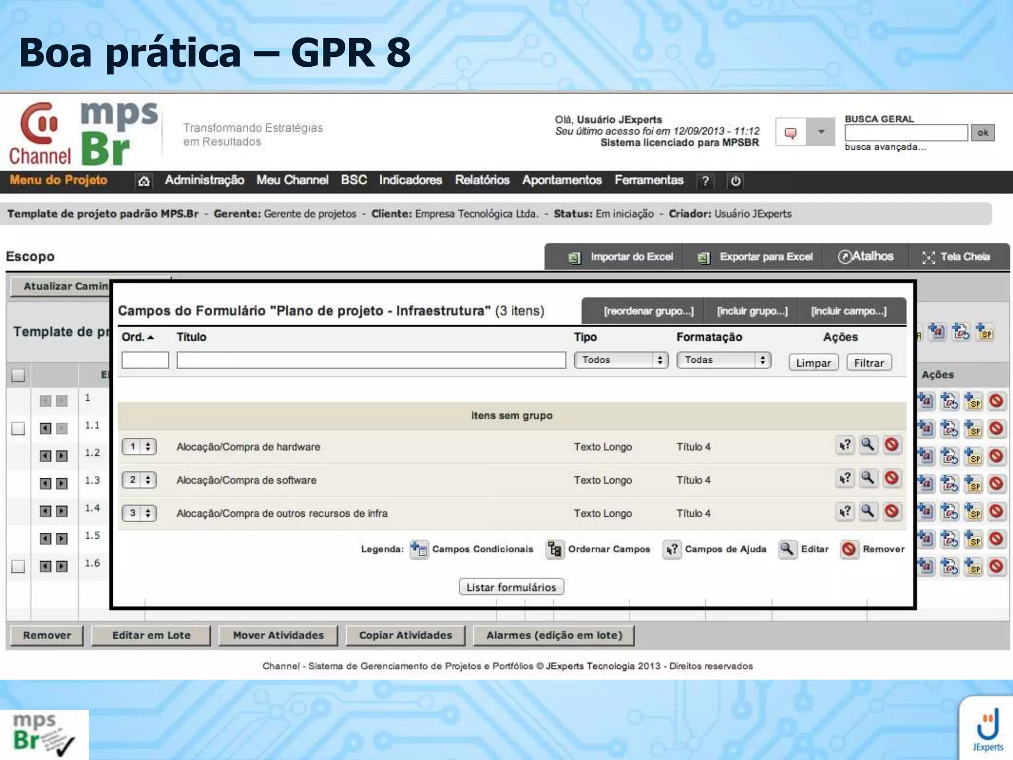Click the Copiar Atividades button
1013x760 pixels.
(x=406, y=635)
